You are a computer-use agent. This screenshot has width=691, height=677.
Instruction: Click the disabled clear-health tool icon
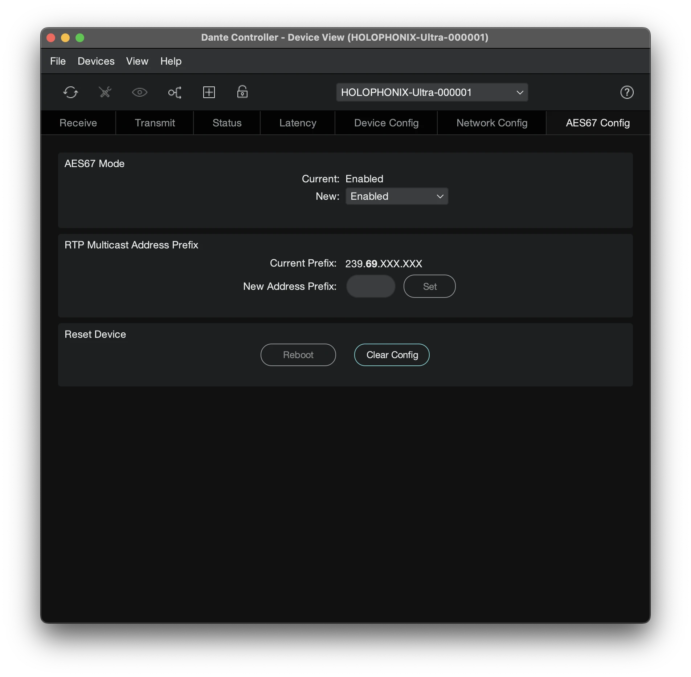105,92
